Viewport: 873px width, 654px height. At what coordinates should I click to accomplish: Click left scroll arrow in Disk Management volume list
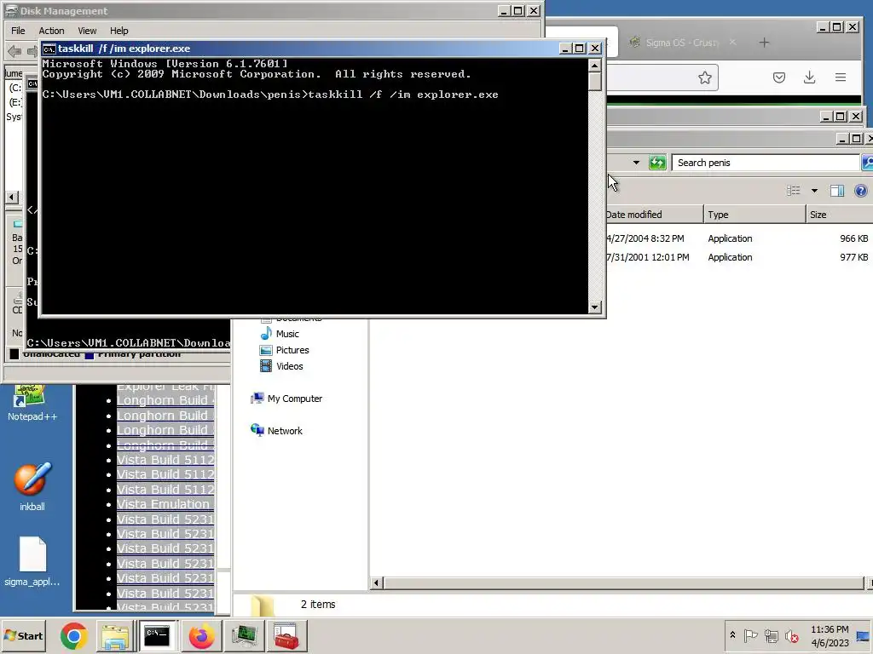pos(12,197)
